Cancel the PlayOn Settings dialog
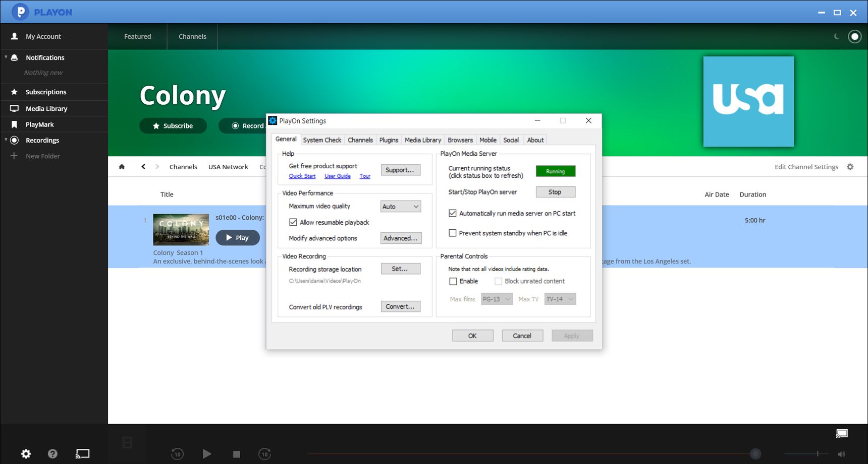The width and height of the screenshot is (868, 464). point(522,336)
